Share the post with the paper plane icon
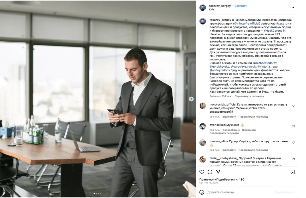Viewport: 306px width, 198px height. click(x=218, y=172)
